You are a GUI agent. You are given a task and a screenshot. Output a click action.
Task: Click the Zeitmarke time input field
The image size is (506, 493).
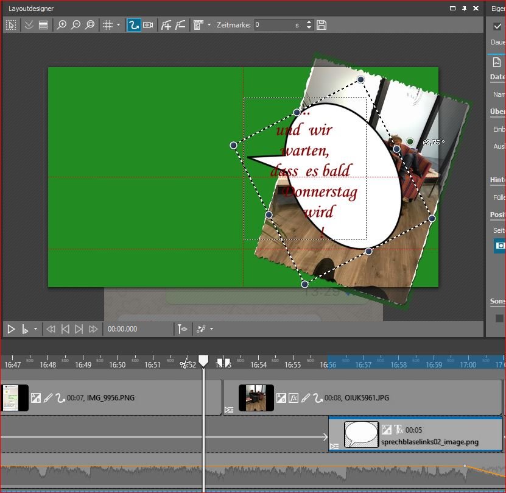click(x=273, y=25)
